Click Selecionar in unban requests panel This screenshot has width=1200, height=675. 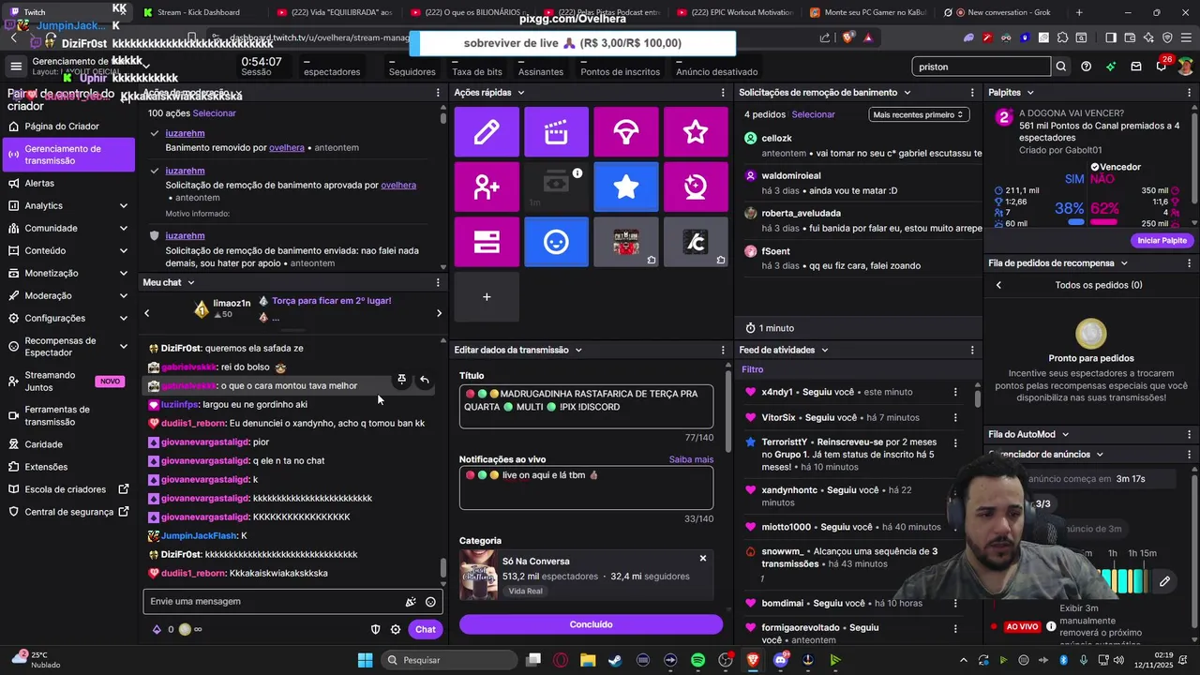pyautogui.click(x=813, y=114)
